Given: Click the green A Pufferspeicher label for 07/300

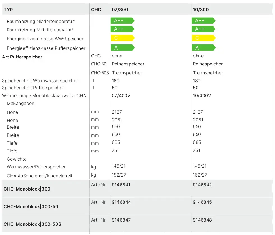Looking at the screenshot, I should click(123, 48).
